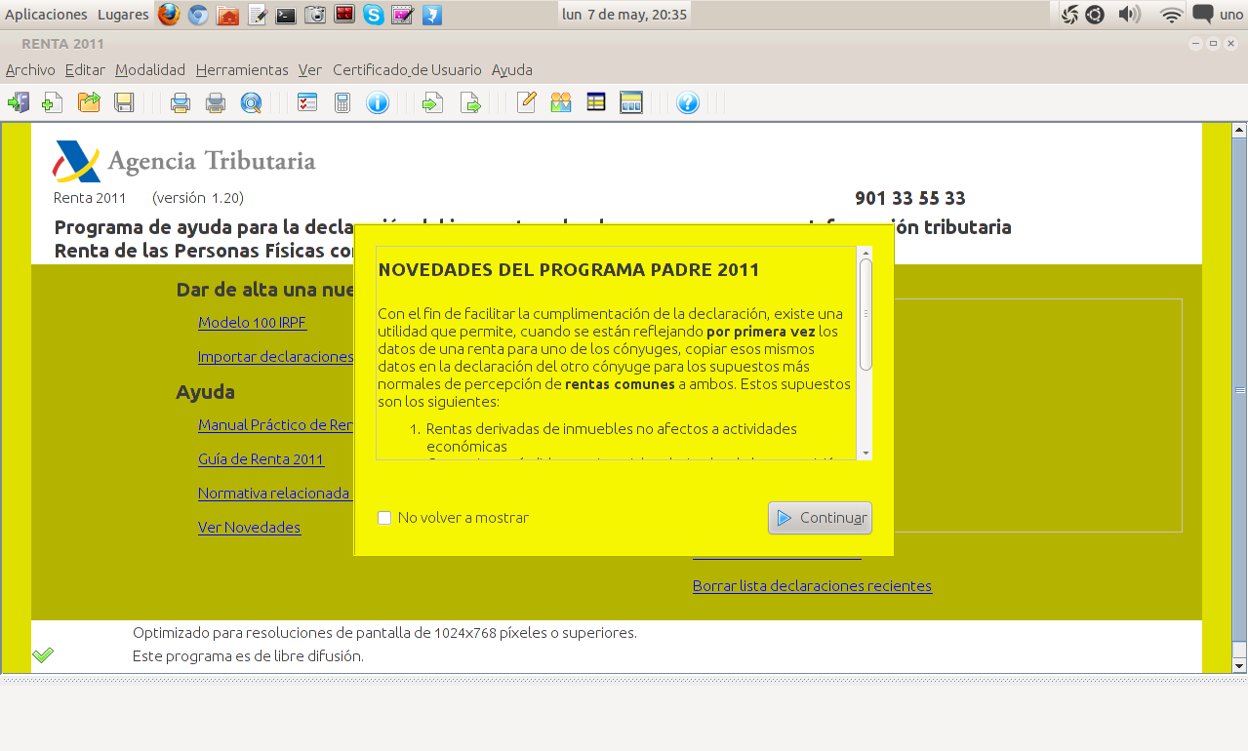Open Normativa relacionada link
1248x751 pixels.
[273, 494]
